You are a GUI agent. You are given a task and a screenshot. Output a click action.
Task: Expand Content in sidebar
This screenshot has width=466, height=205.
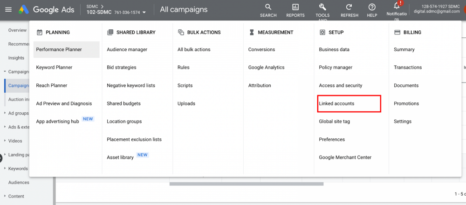[5, 196]
